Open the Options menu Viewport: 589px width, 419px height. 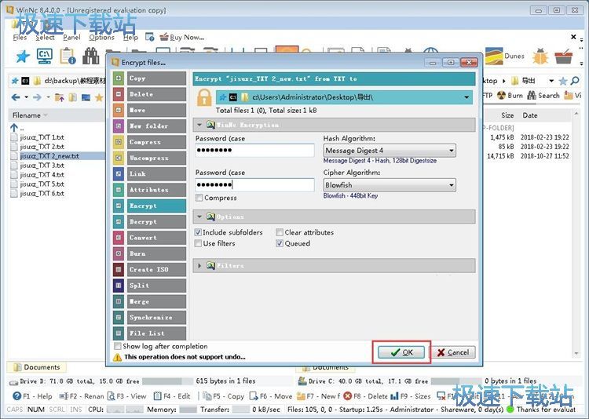coord(101,37)
